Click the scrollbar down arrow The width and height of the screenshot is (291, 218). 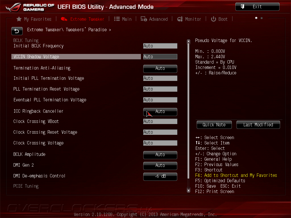click(189, 190)
